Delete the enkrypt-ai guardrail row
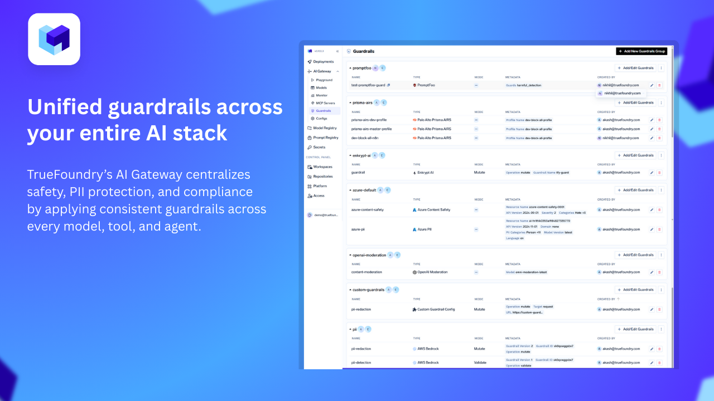This screenshot has width=714, height=401. click(659, 173)
